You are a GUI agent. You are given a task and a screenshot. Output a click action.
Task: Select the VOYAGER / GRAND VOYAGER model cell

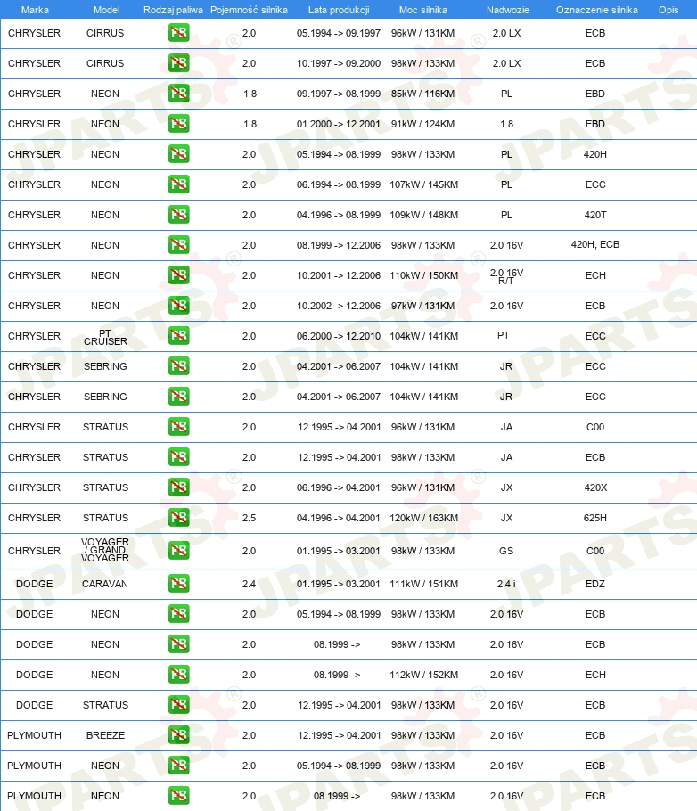[x=105, y=550]
